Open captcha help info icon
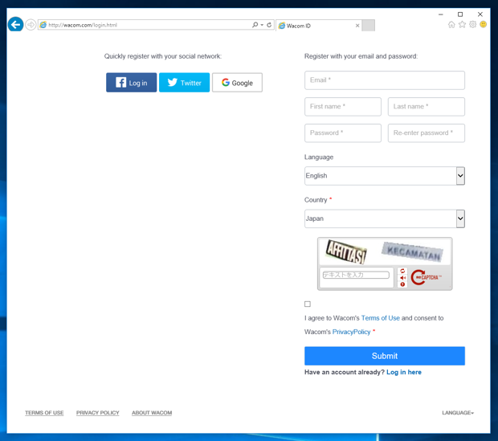Screen dimensions: 498x441 pos(402,284)
